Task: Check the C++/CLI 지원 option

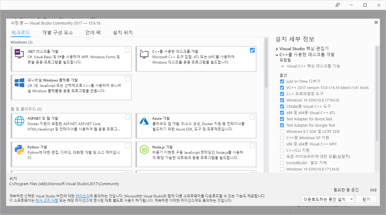Action: pos(282,150)
